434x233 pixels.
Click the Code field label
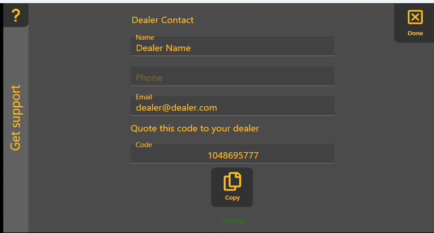coord(144,145)
